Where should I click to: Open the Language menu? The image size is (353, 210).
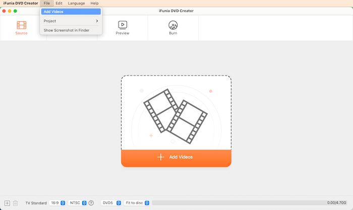point(76,3)
